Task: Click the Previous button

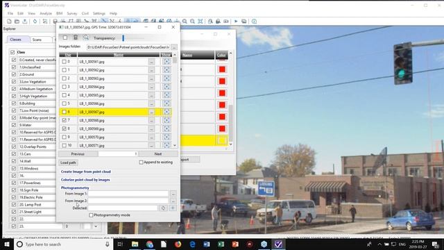Action: [78, 154]
